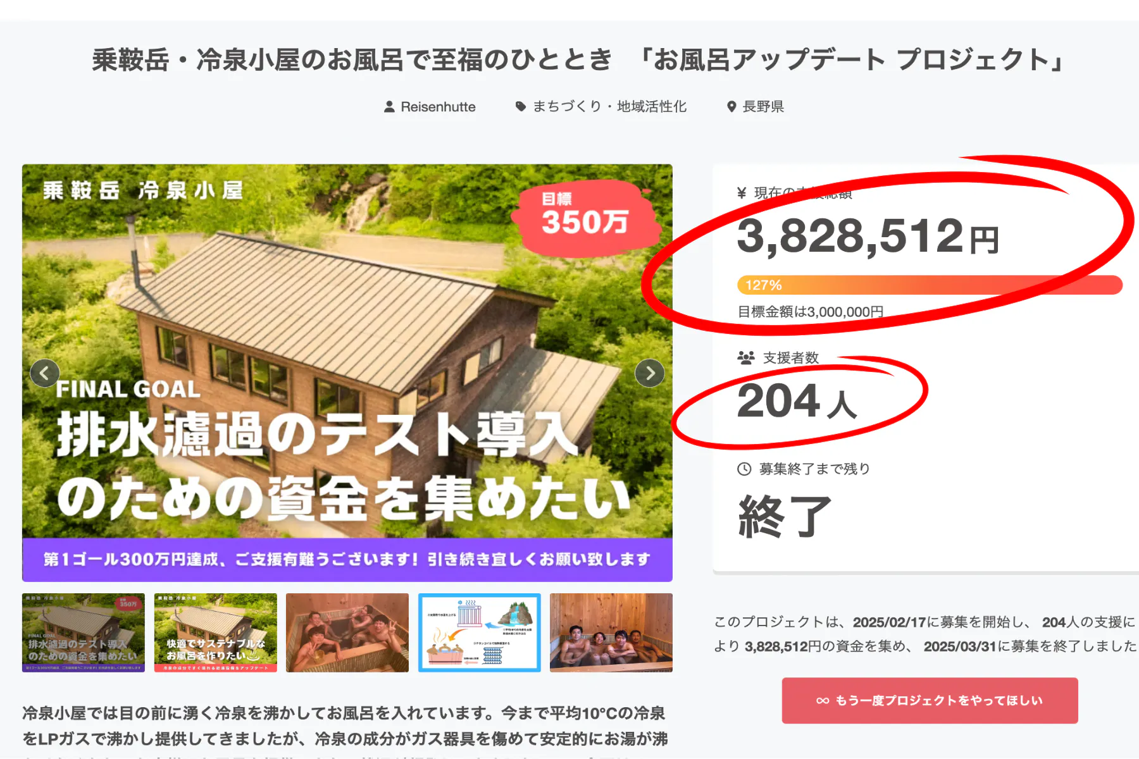This screenshot has height=759, width=1139.
Task: Click the next slide arrow on carousel
Action: pyautogui.click(x=650, y=373)
